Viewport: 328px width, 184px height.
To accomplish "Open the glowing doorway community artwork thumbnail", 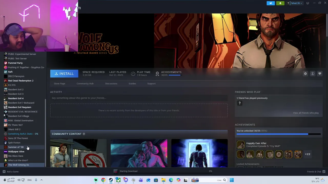I will tap(199, 153).
